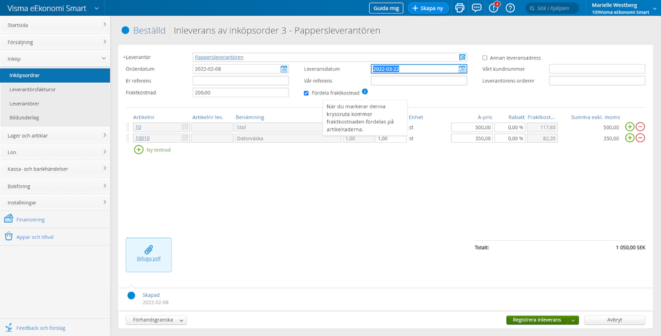This screenshot has height=336, width=661.
Task: Uncheck Fördela fraktkostnad checkbox
Action: pyautogui.click(x=306, y=93)
